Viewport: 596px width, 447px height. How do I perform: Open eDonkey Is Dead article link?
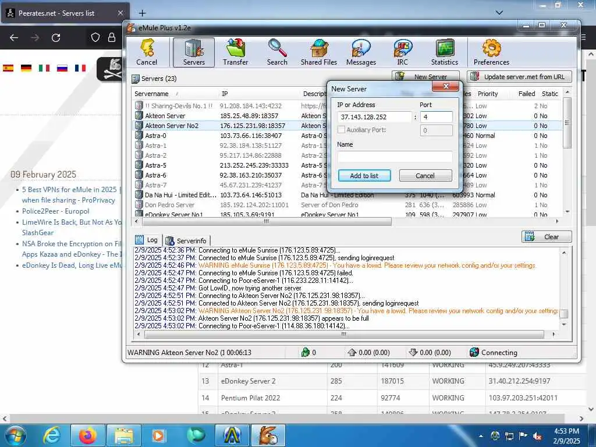click(72, 265)
